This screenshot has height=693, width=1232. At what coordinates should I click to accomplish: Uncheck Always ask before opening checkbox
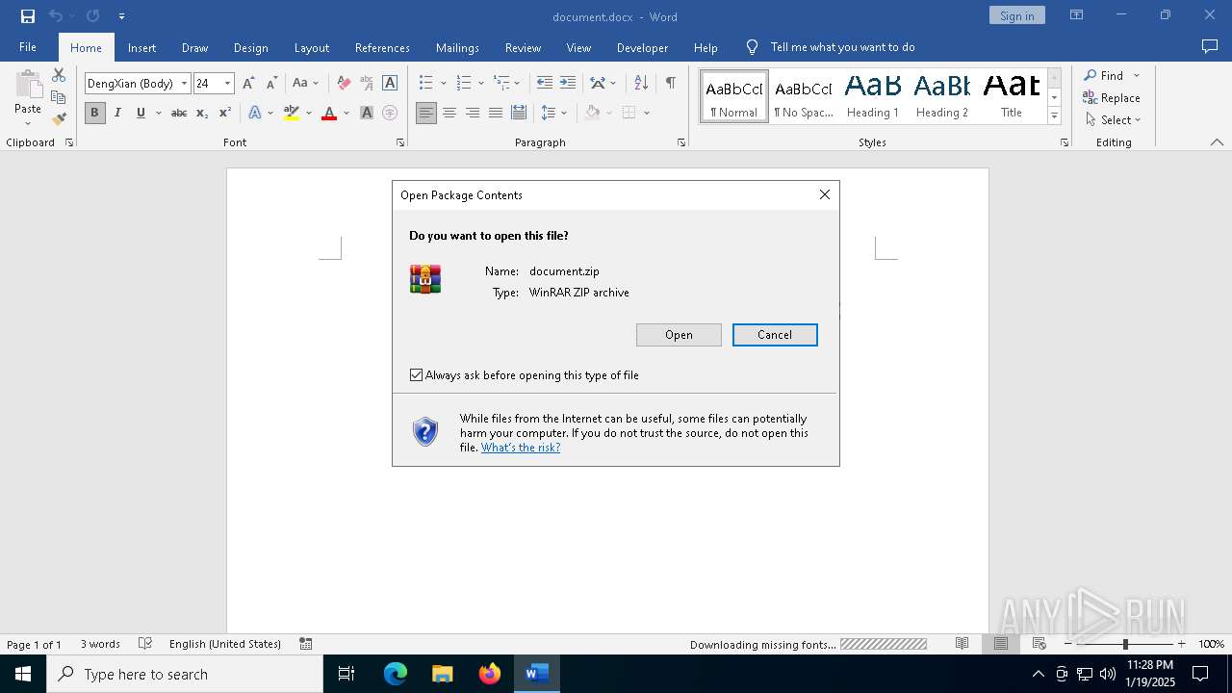click(416, 375)
